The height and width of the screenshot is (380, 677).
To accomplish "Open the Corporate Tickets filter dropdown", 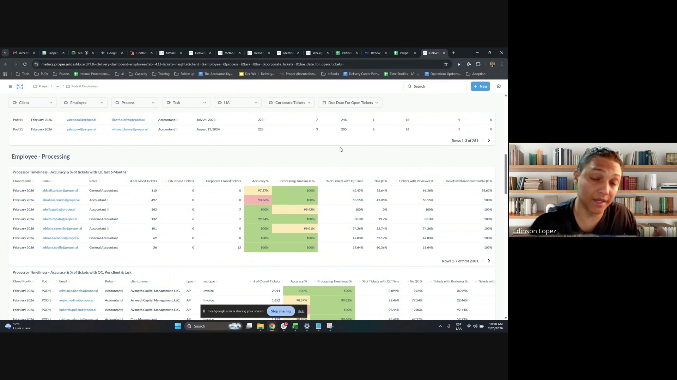I will click(289, 103).
